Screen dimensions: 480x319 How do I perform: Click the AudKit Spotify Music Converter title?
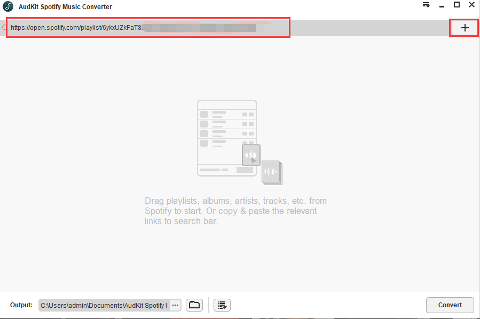tap(65, 7)
